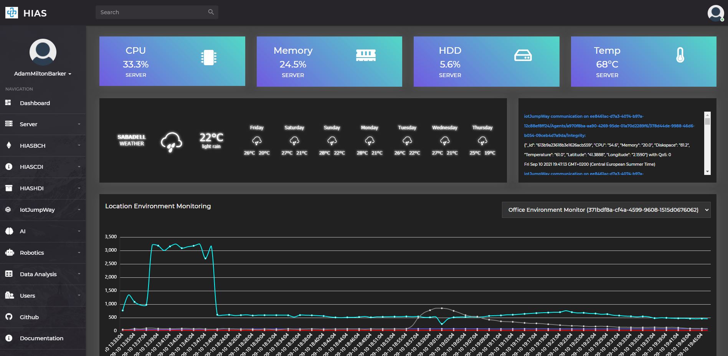Click the Data Analysis table icon
Image resolution: width=728 pixels, height=356 pixels.
pyautogui.click(x=9, y=274)
